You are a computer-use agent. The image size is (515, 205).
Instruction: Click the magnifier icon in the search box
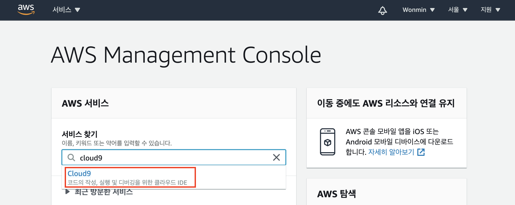[x=71, y=157]
